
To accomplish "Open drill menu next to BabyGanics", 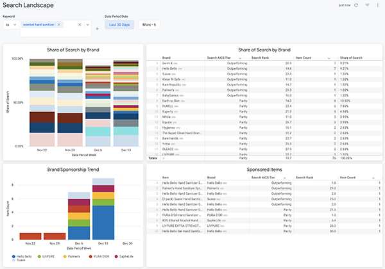I will [x=182, y=95].
